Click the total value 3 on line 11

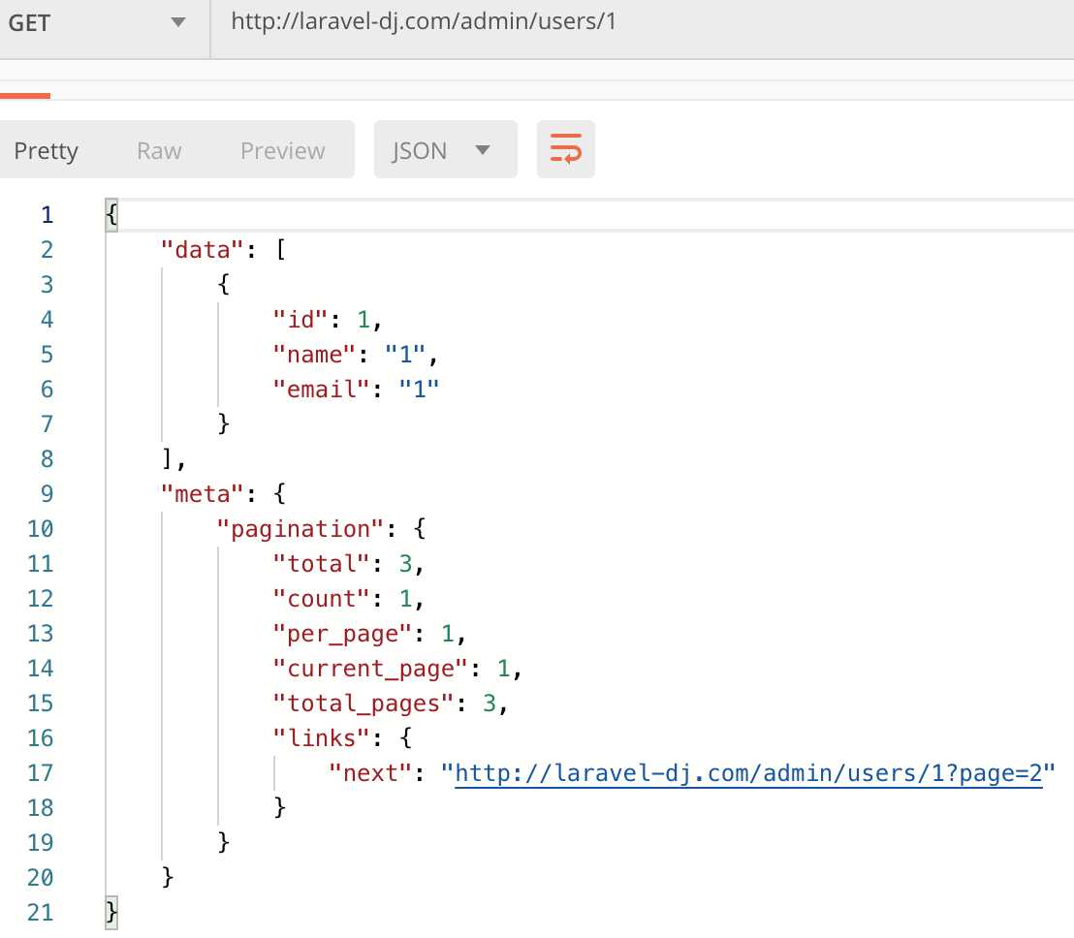[405, 564]
